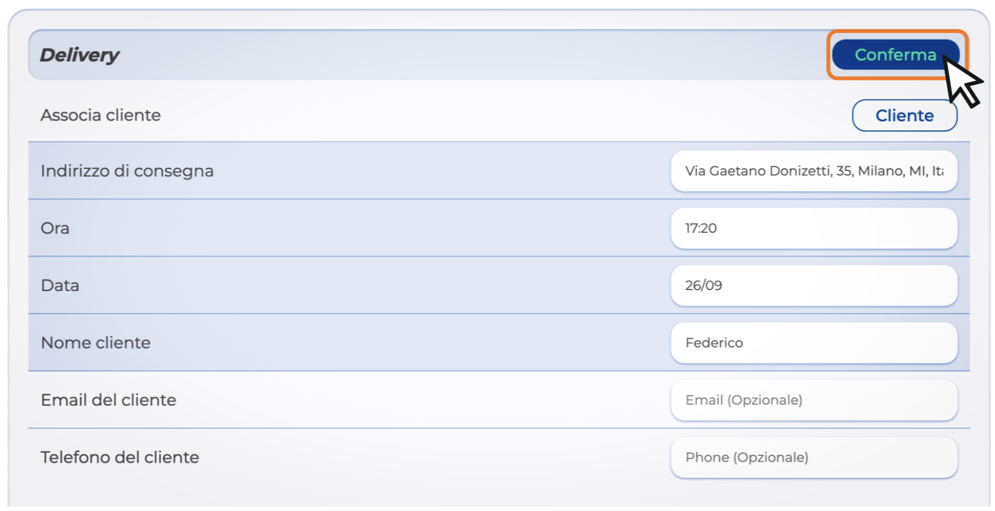Edit the Nome cliente input field
The height and width of the screenshot is (511, 995).
[813, 343]
